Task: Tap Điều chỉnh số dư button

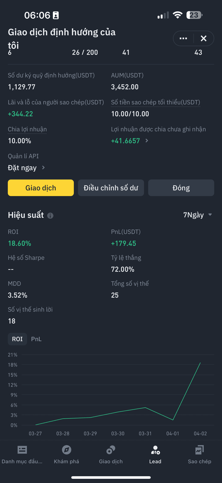Action: (111, 188)
